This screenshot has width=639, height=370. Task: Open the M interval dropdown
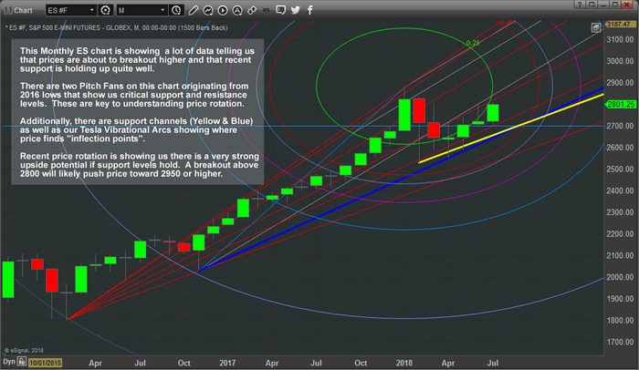pos(141,10)
